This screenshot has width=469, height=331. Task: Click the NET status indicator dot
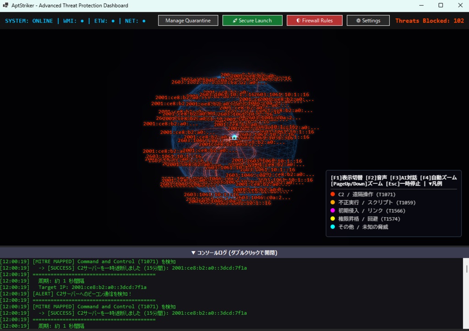tap(144, 21)
